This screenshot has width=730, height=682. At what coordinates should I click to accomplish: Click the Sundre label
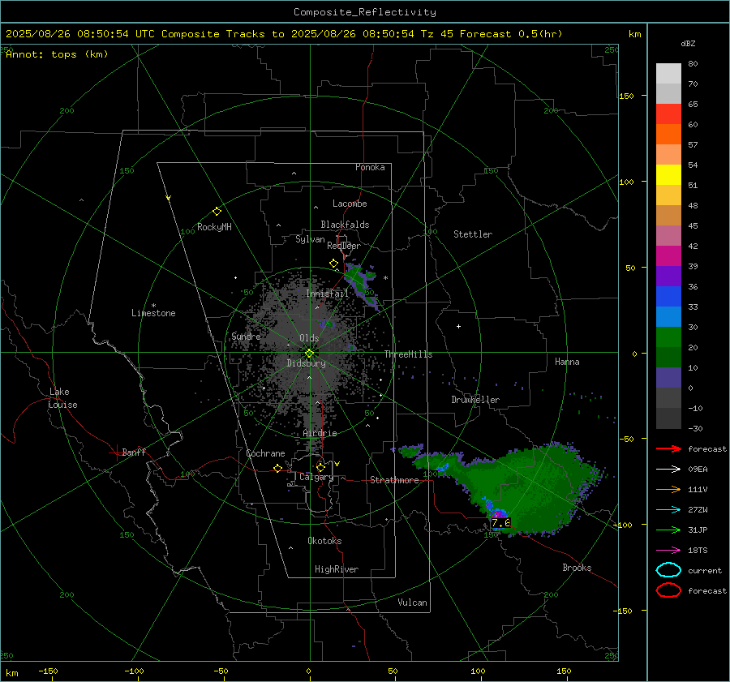click(x=246, y=336)
